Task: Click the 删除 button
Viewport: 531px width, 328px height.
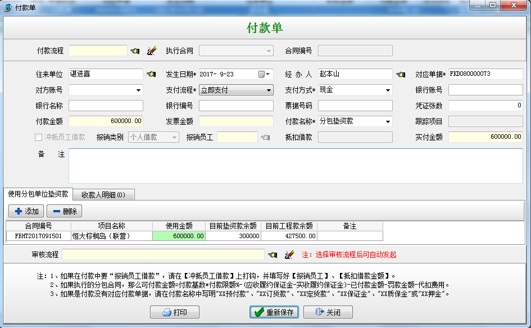Action: click(x=65, y=211)
